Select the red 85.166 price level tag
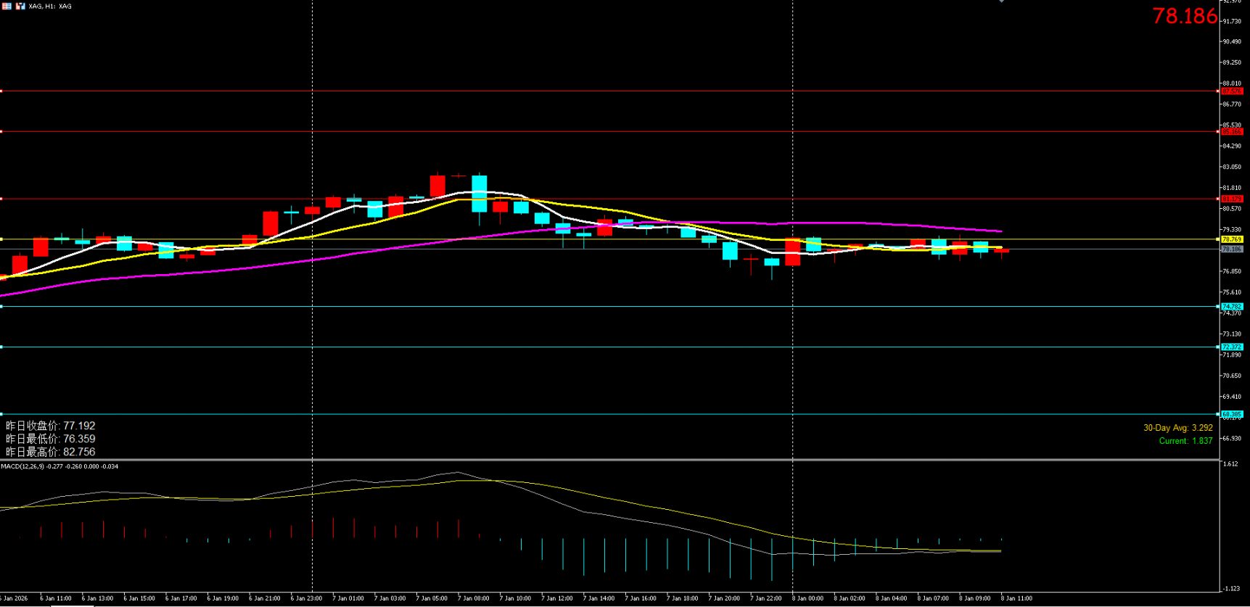Viewport: 1250px width, 607px height. pyautogui.click(x=1232, y=132)
